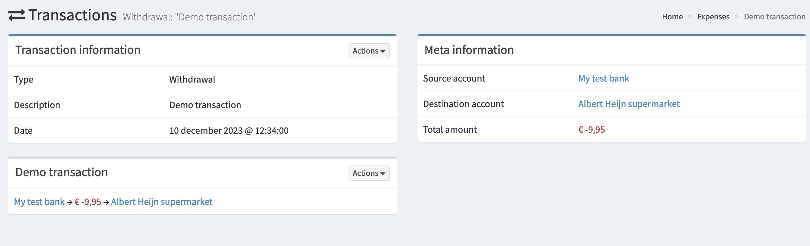Image resolution: width=810 pixels, height=246 pixels.
Task: Open Actions dropdown in Transaction information panel
Action: (x=369, y=51)
